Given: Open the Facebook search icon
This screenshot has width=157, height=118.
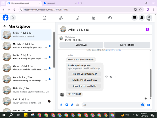Looking at the screenshot, I should (13, 18).
